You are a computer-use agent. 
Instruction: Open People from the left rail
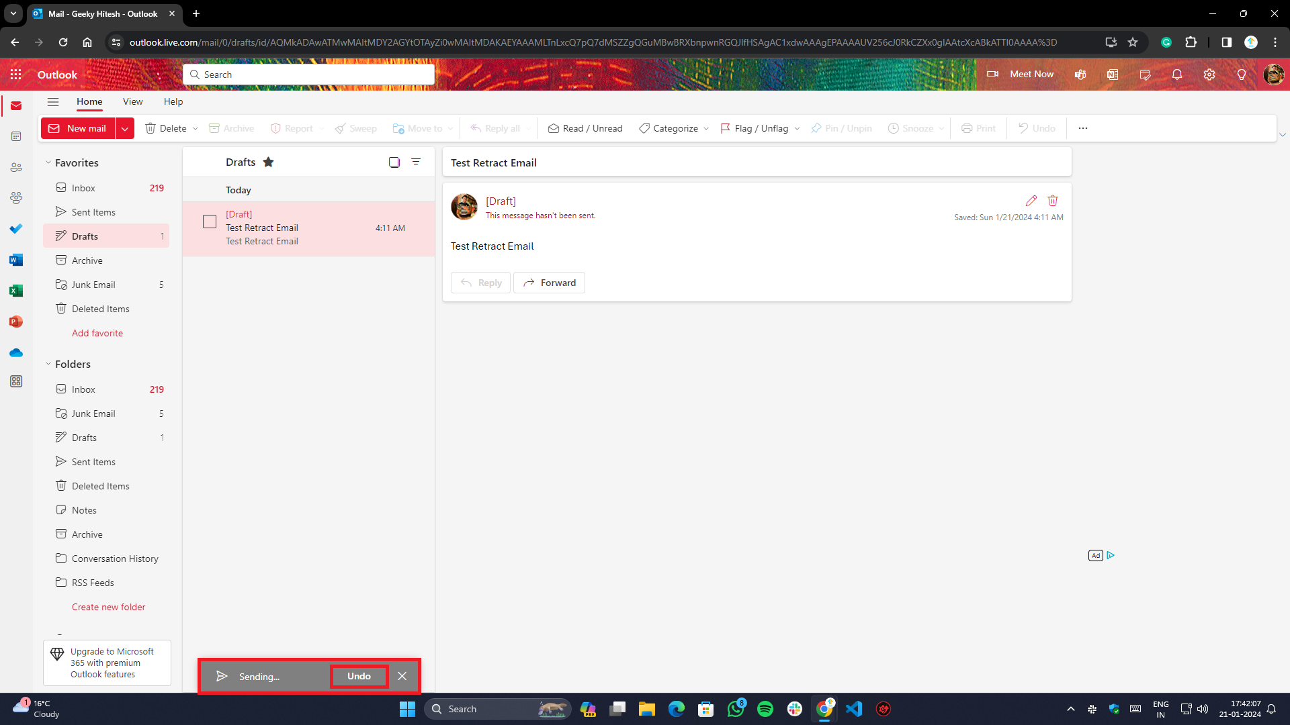(x=16, y=167)
